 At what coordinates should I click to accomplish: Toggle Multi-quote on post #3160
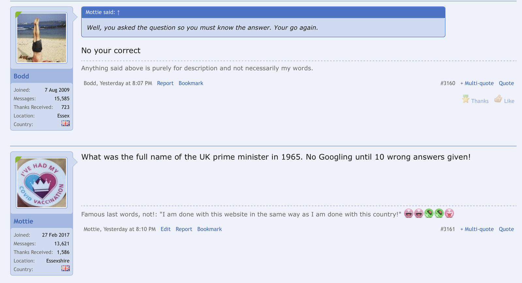477,83
